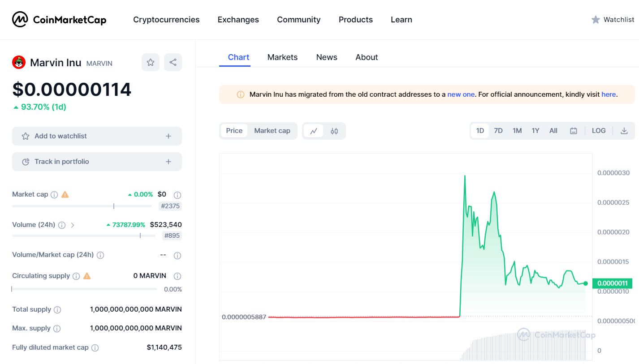The image size is (639, 364).
Task: Switch to the Chart tab
Action: point(238,57)
